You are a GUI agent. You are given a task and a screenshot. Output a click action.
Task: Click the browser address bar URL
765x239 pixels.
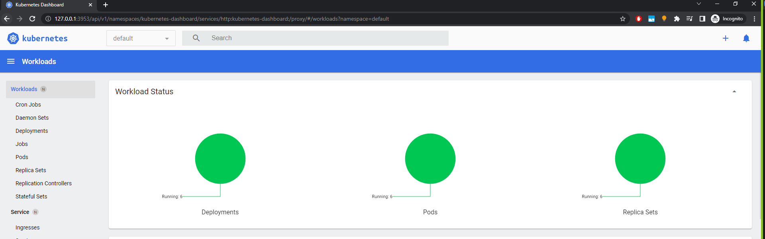point(222,19)
